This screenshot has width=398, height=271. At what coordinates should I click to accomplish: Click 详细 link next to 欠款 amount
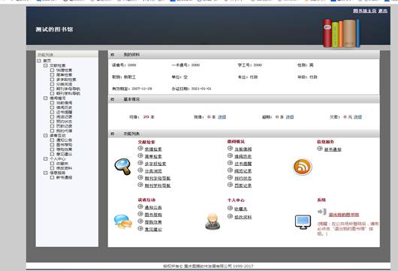click(x=358, y=117)
